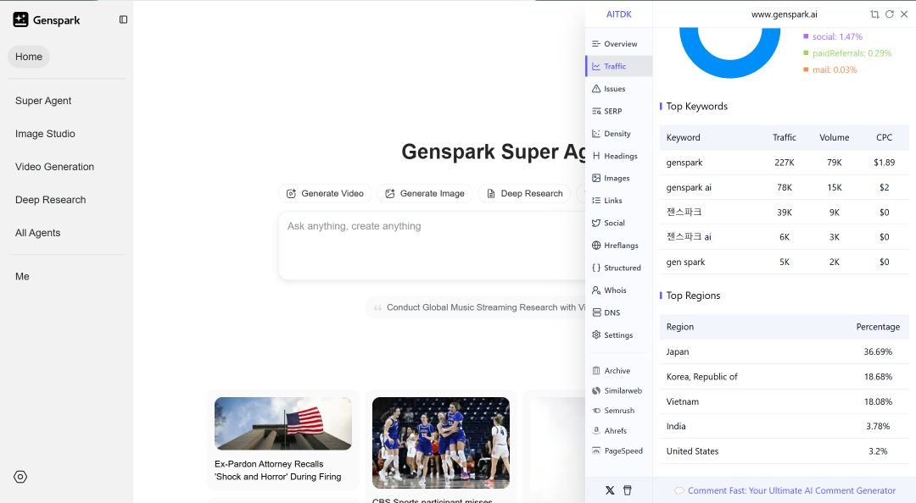Open the Issues section
Screen dimensions: 916x503
[618, 89]
